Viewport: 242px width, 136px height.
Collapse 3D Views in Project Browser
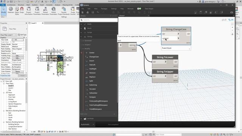[4, 93]
